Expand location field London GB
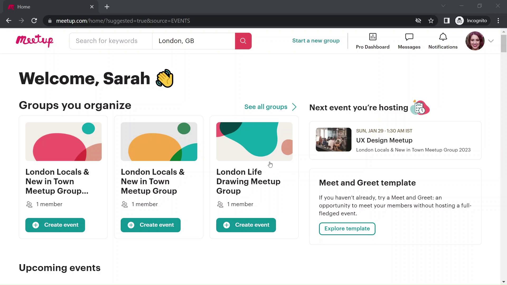This screenshot has height=285, width=507. (194, 41)
